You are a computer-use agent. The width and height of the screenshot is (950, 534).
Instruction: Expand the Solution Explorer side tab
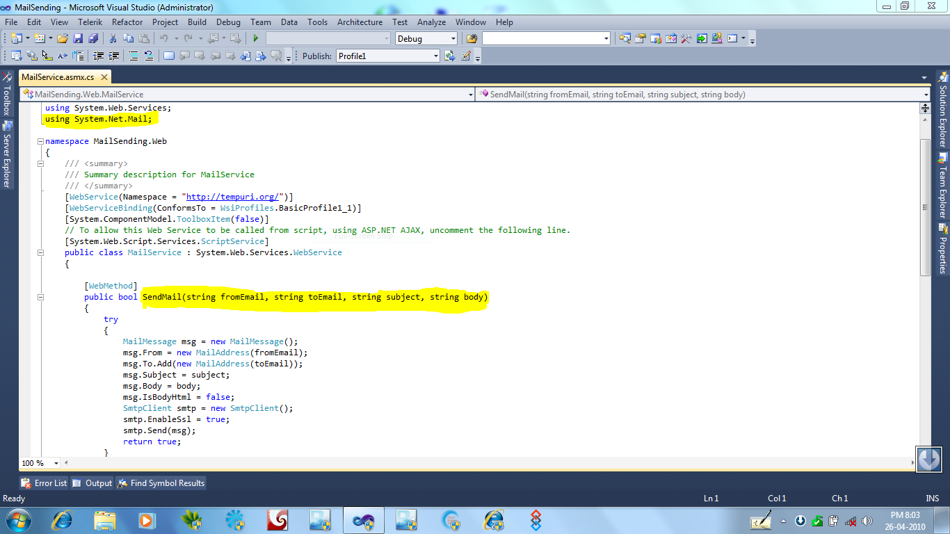tap(943, 110)
